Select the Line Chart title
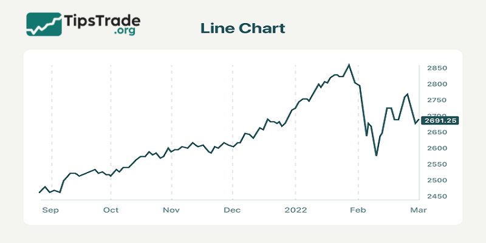Screen dimensions: 486x243 pyautogui.click(x=242, y=29)
